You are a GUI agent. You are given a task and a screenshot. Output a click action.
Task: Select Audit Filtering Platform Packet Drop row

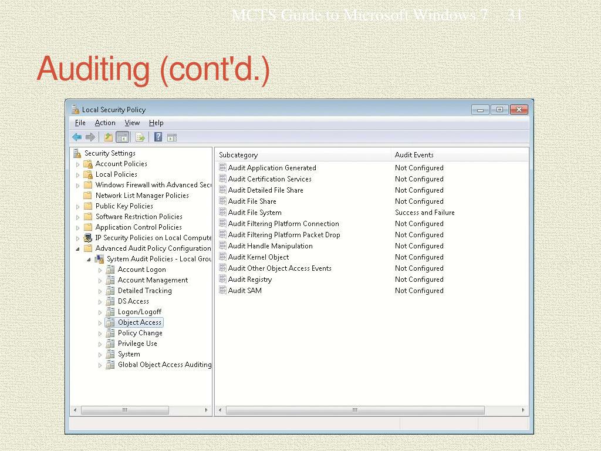[x=284, y=235]
